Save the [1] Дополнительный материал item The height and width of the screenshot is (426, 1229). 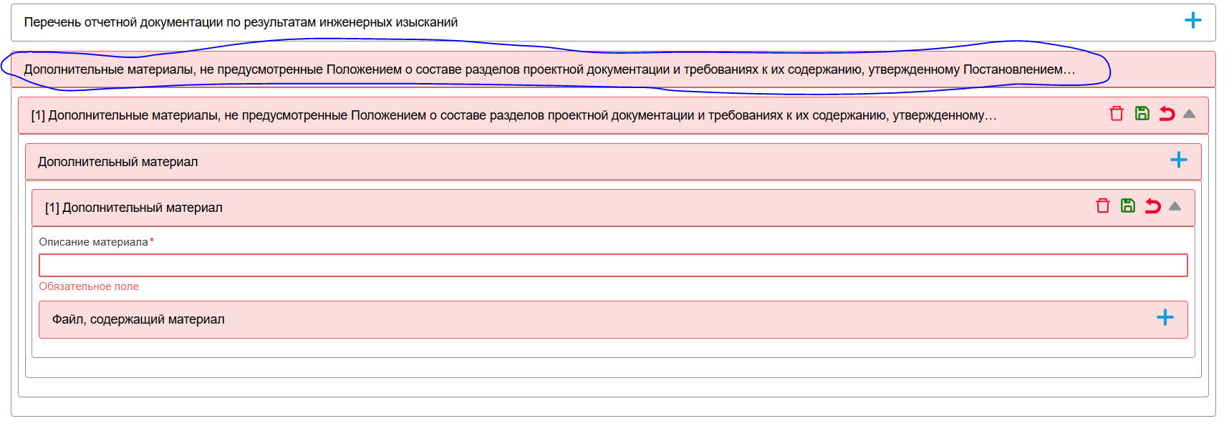click(x=1127, y=206)
